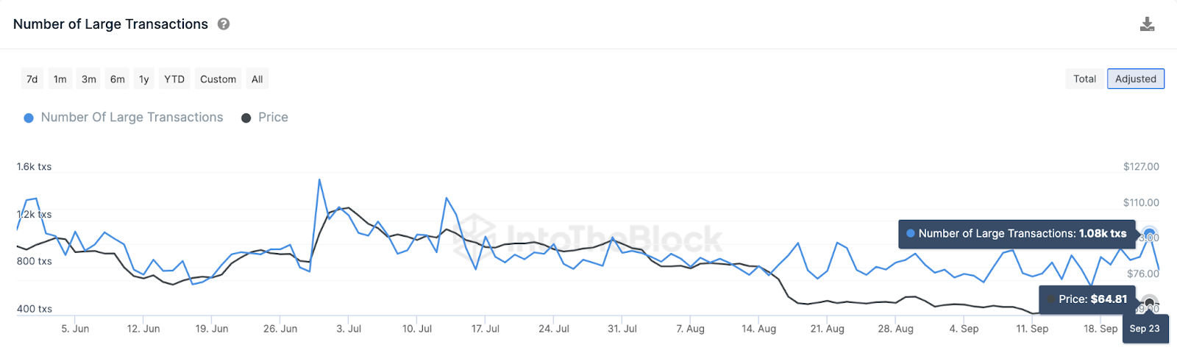Viewport: 1177px width, 353px height.
Task: Click the dark Price legend dot
Action: [x=246, y=118]
